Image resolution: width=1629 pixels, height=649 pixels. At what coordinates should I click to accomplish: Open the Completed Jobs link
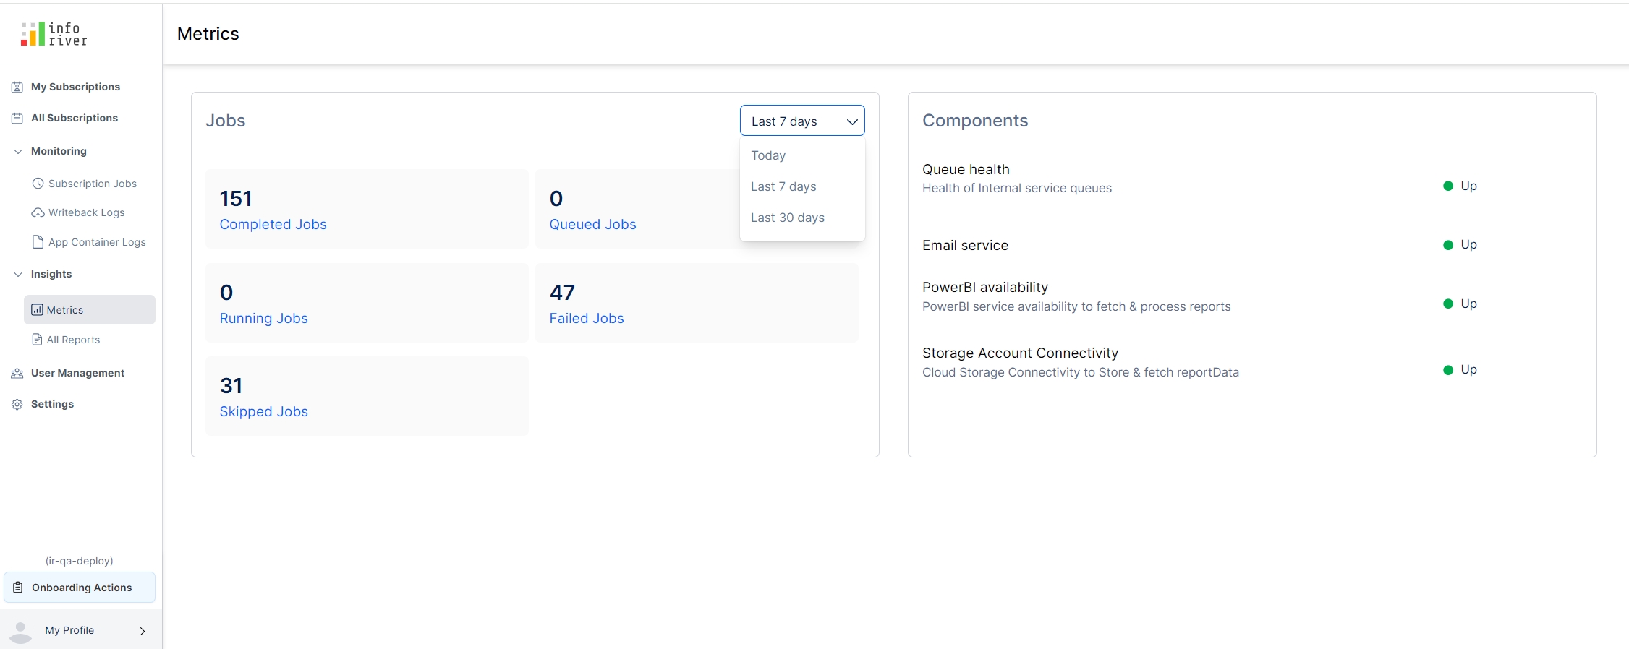pos(273,225)
